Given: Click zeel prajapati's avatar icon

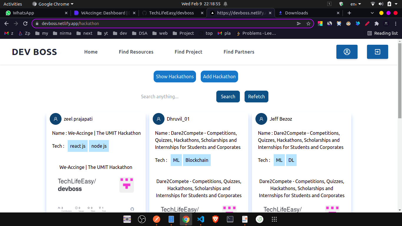Looking at the screenshot, I should [x=56, y=119].
